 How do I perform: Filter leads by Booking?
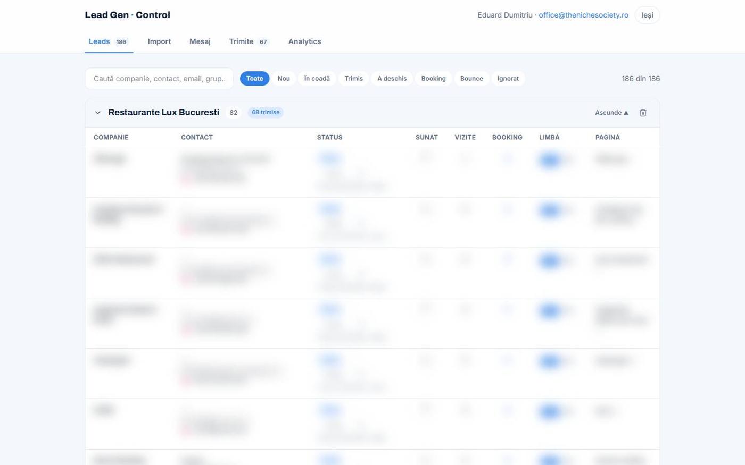434,79
